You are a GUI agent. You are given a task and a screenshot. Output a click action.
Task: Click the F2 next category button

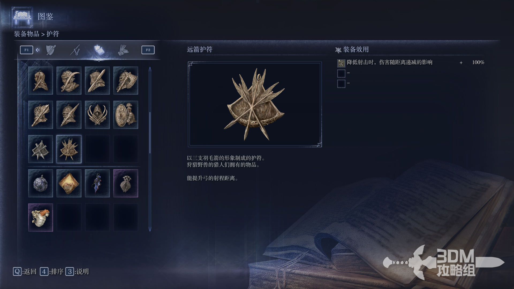coord(148,50)
